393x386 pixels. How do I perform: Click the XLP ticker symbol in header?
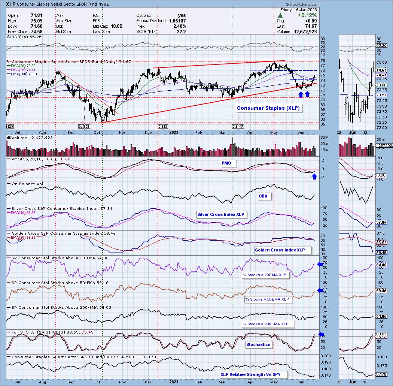click(11, 4)
